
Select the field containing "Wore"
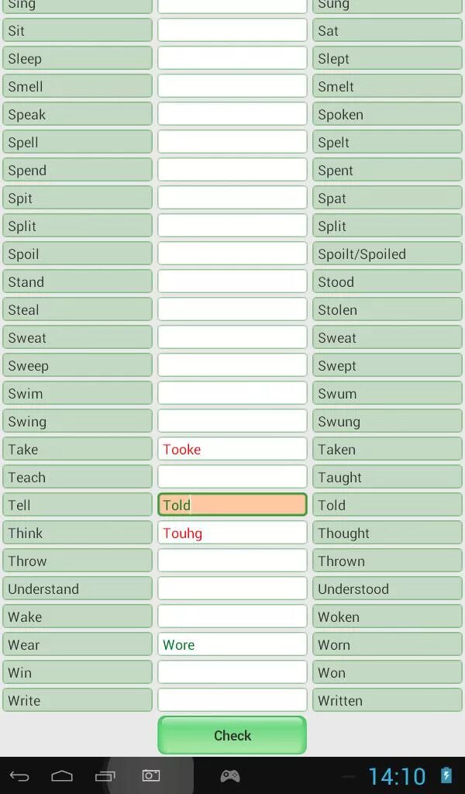click(232, 644)
